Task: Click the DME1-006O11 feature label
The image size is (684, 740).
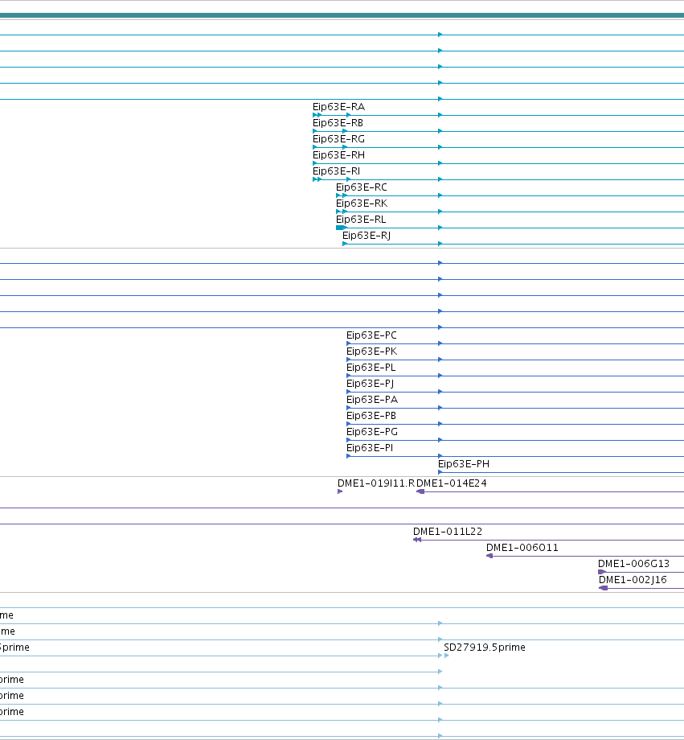Action: [x=522, y=548]
